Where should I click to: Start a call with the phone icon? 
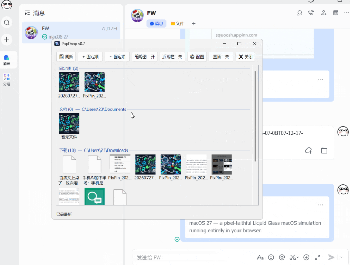pos(311,13)
